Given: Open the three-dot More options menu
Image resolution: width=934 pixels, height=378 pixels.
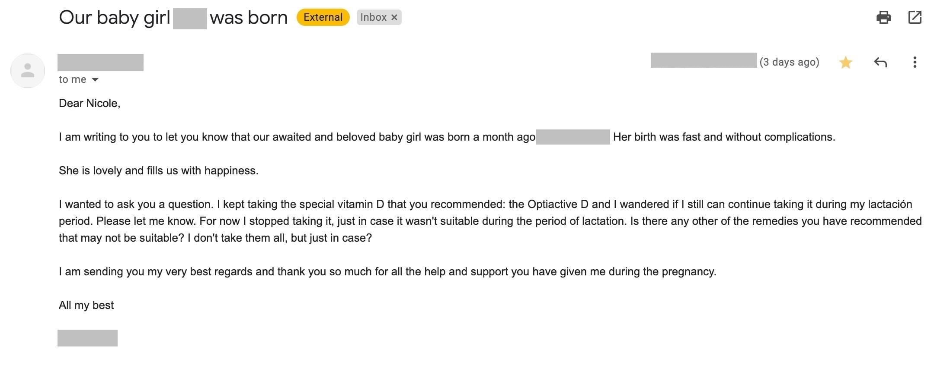Looking at the screenshot, I should pos(915,62).
